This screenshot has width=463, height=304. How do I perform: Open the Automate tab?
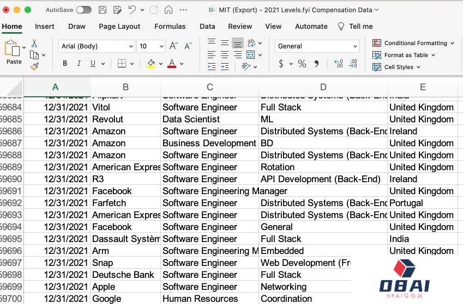(311, 27)
